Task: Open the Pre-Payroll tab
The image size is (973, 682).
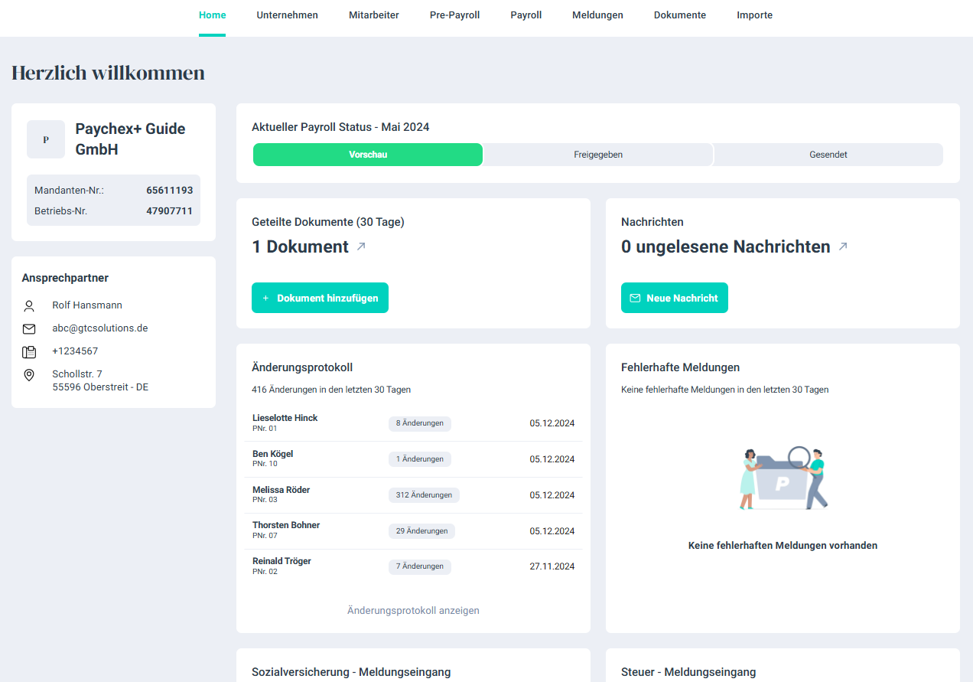Action: [x=454, y=15]
